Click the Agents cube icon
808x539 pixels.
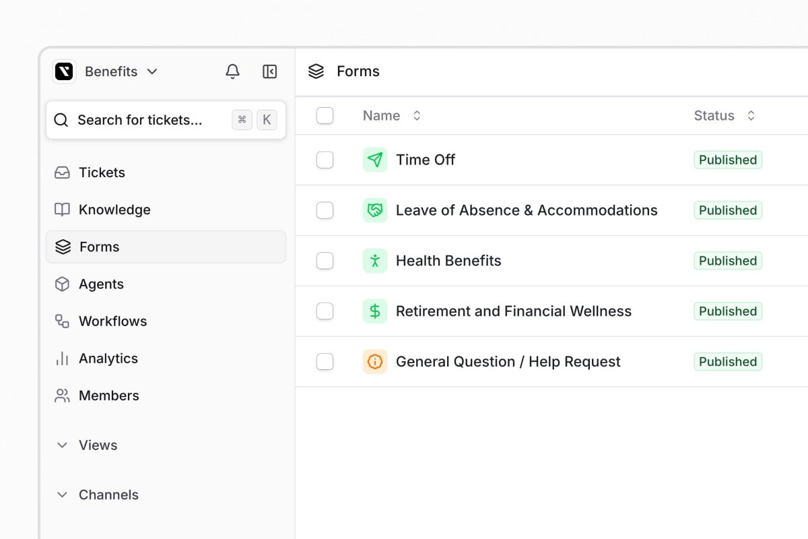click(x=62, y=284)
